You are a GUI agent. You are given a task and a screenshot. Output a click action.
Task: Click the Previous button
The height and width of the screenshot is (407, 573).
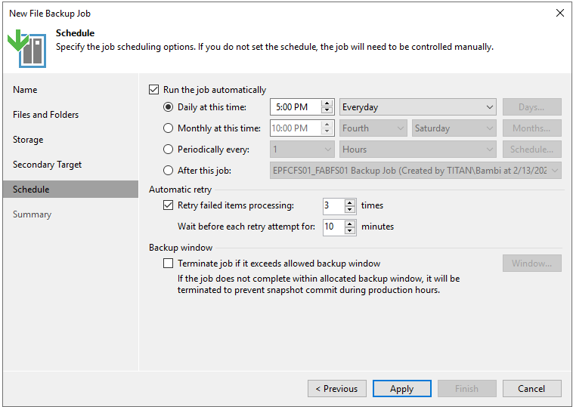pos(336,389)
